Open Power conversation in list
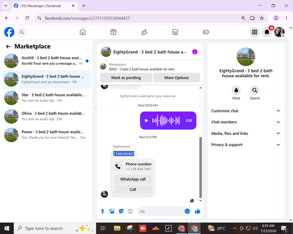This screenshot has height=234, width=293. (x=46, y=135)
